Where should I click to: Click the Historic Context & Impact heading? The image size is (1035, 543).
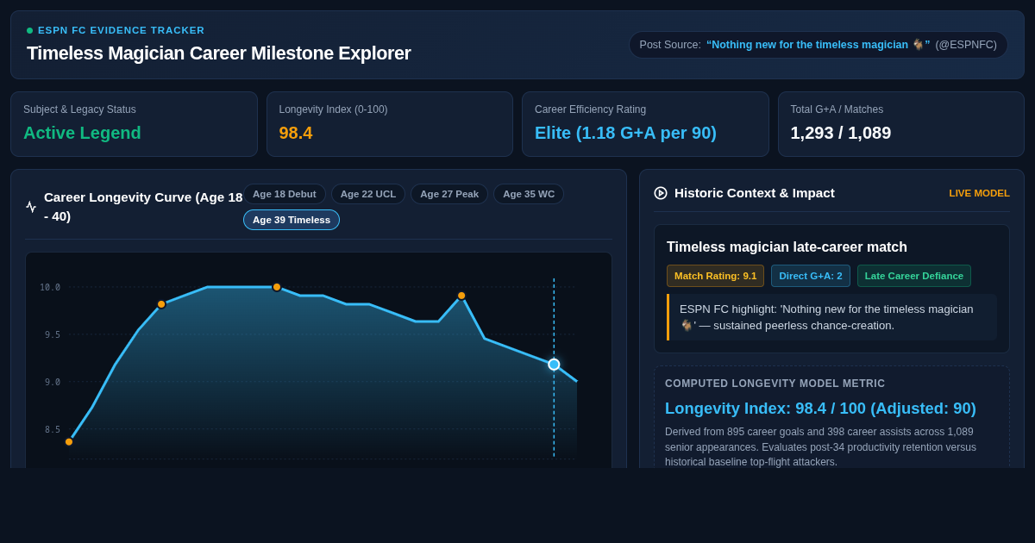[x=755, y=193]
